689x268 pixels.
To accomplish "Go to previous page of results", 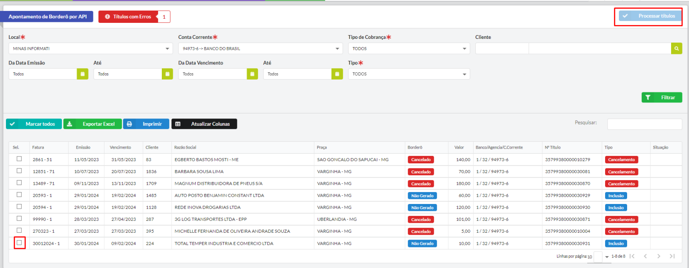I will pos(645,256).
